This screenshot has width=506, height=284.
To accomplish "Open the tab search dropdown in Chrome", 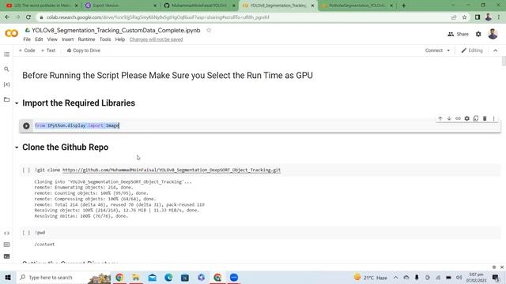I will pyautogui.click(x=453, y=6).
